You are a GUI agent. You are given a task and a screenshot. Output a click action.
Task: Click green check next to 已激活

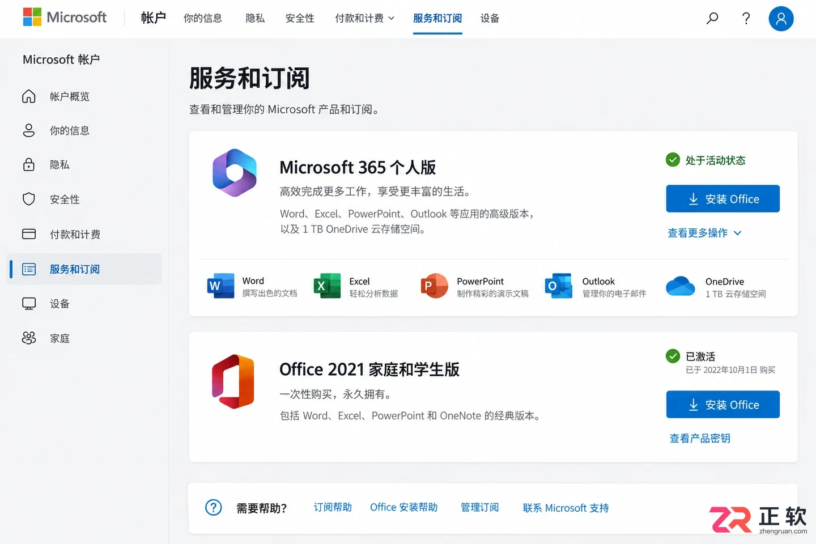[673, 356]
